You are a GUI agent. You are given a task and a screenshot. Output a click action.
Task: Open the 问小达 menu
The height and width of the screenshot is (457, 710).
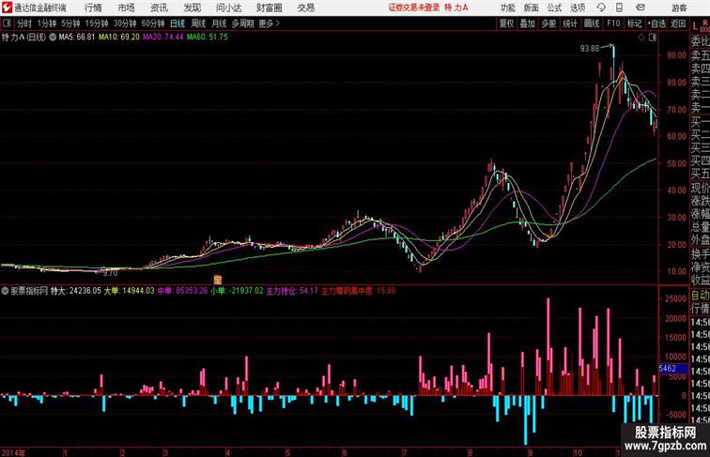tap(228, 8)
